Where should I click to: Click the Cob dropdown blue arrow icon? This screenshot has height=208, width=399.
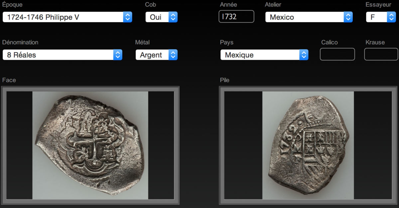point(173,17)
